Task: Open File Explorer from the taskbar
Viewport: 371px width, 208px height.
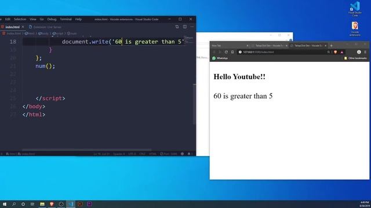Action: (42, 204)
